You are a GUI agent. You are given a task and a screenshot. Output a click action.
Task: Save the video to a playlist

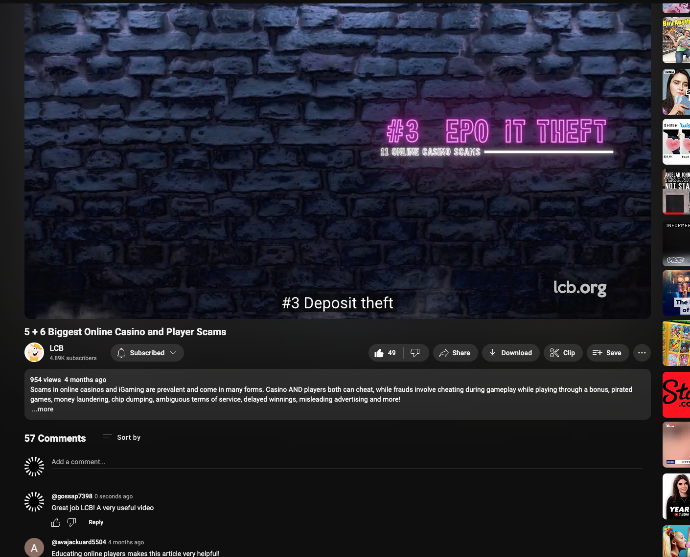607,353
